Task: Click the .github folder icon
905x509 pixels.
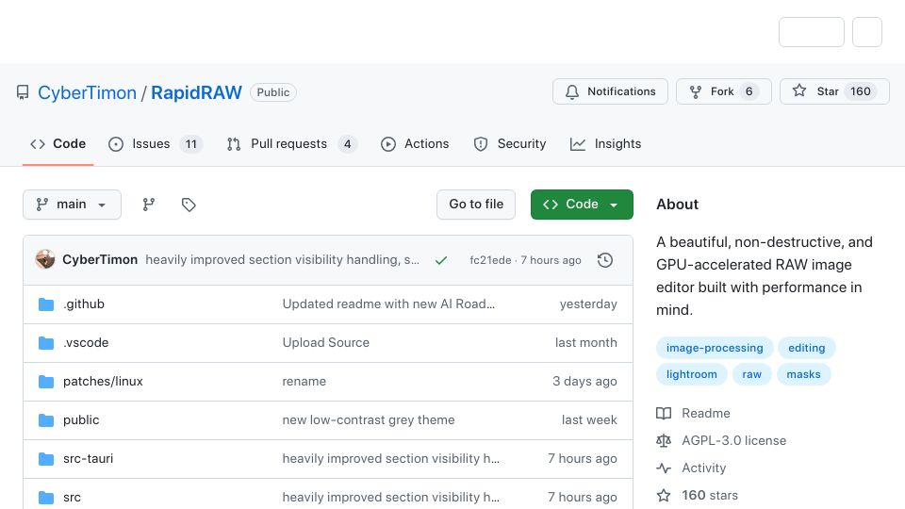Action: point(46,304)
